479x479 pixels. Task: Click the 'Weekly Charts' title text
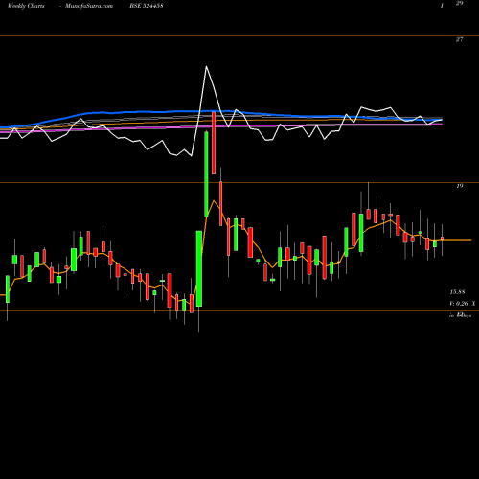(26, 6)
